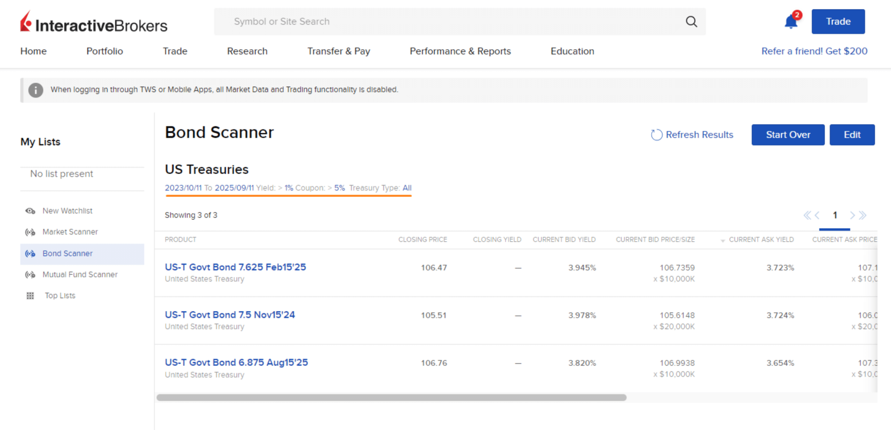The height and width of the screenshot is (430, 891).
Task: Click Refresh Results link
Action: [699, 135]
